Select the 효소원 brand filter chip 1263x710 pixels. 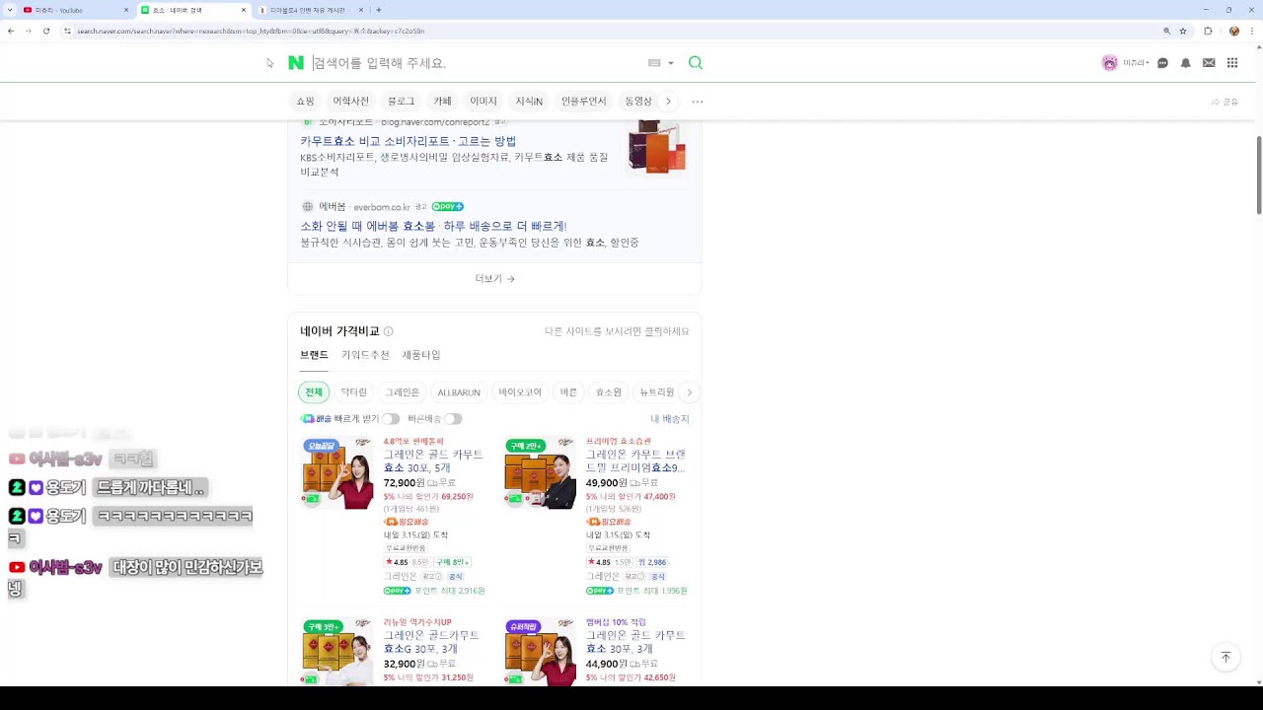click(609, 392)
